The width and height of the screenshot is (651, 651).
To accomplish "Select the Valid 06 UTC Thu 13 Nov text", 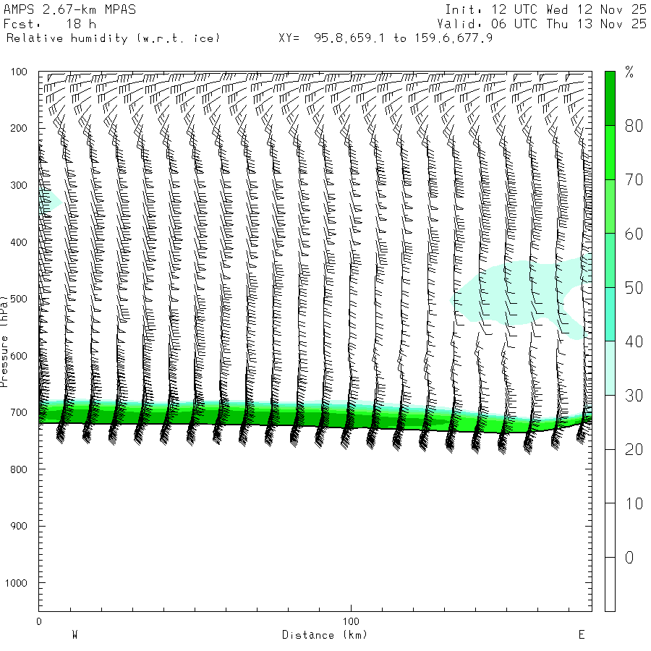I will pyautogui.click(x=545, y=24).
